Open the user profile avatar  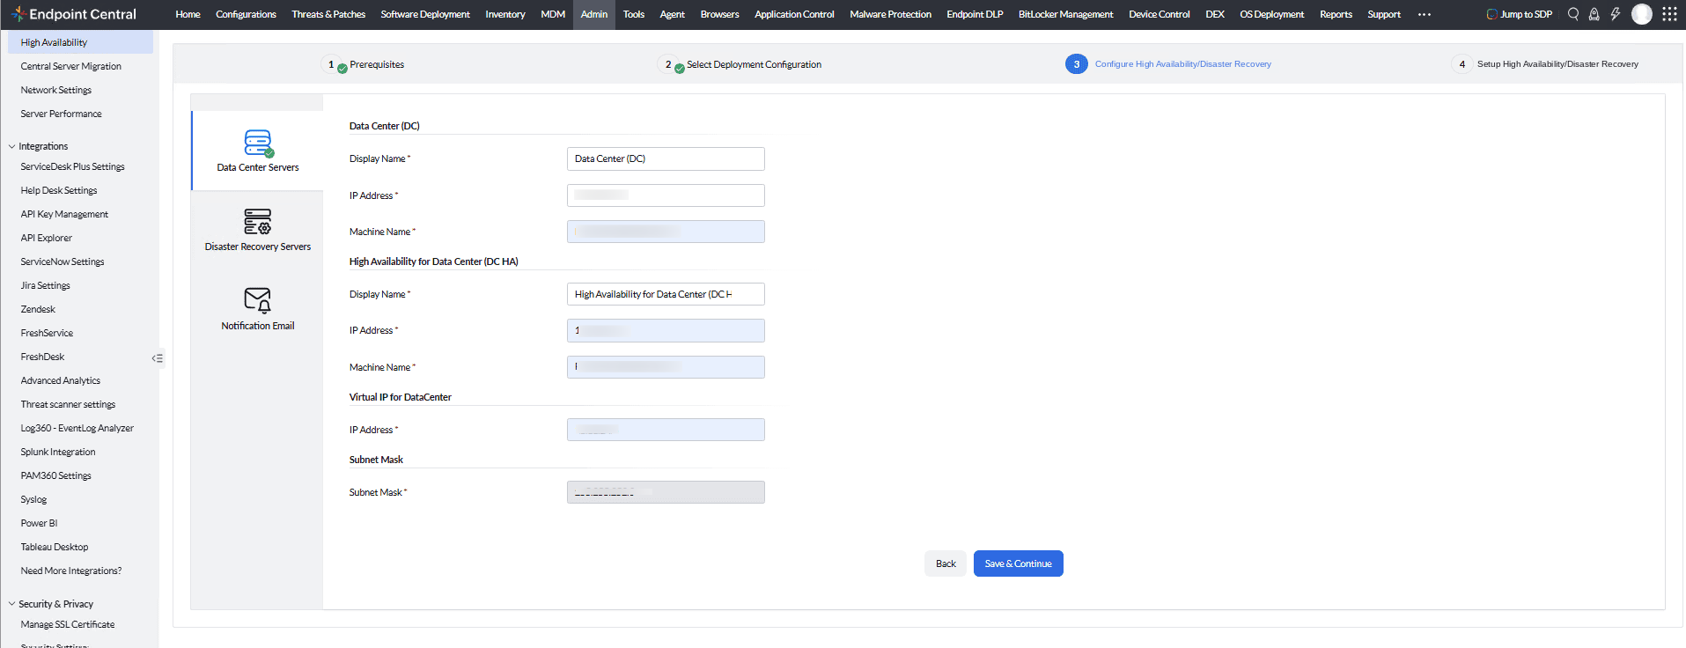point(1642,14)
